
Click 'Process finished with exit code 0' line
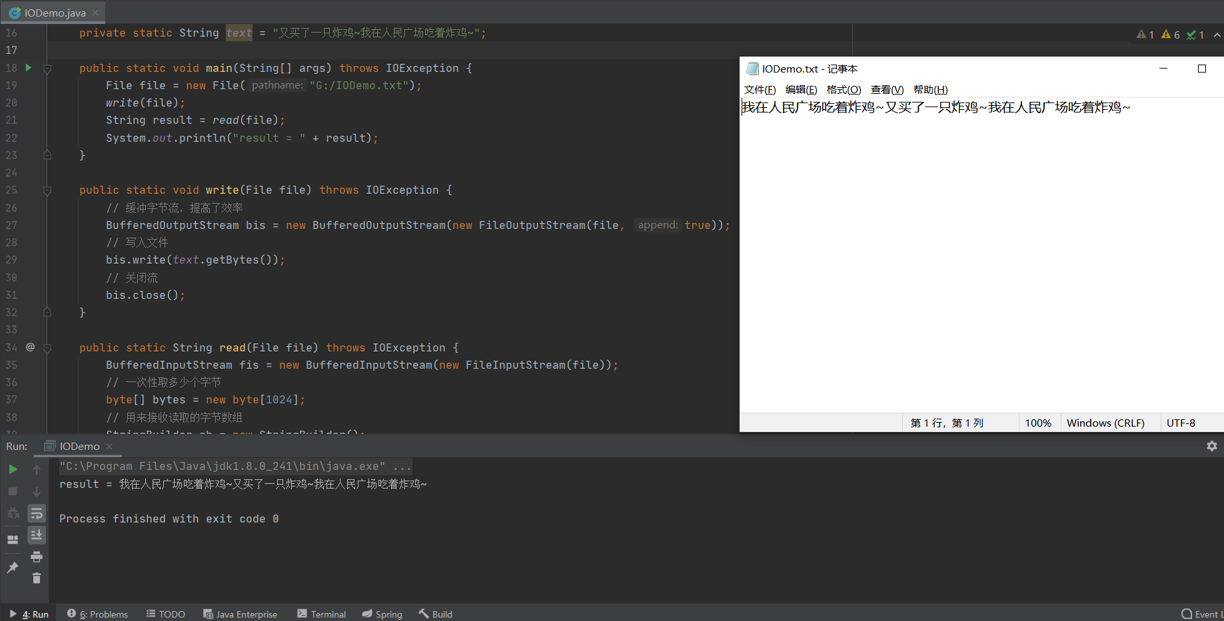(x=169, y=518)
